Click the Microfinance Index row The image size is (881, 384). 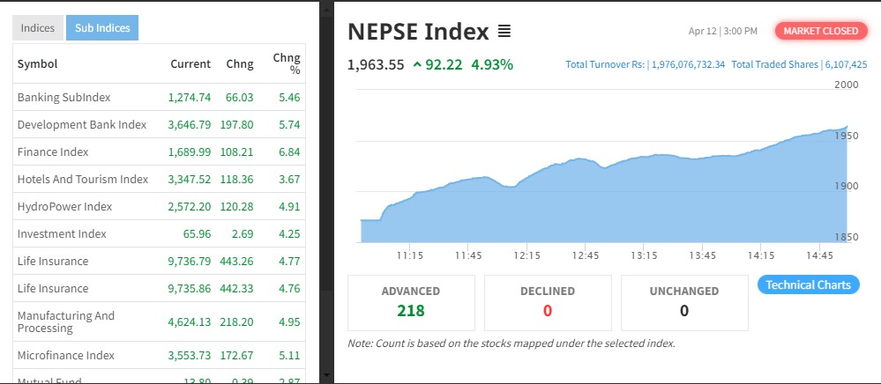click(x=66, y=355)
